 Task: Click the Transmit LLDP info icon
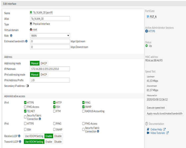pos(20,142)
